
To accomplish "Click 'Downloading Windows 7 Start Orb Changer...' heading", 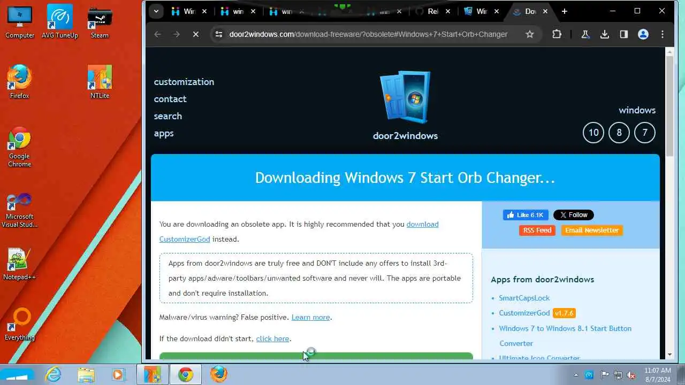I will pos(405,178).
